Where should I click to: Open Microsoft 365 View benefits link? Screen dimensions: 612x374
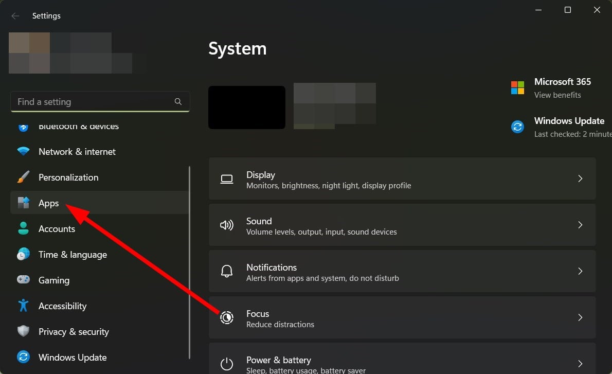[557, 95]
